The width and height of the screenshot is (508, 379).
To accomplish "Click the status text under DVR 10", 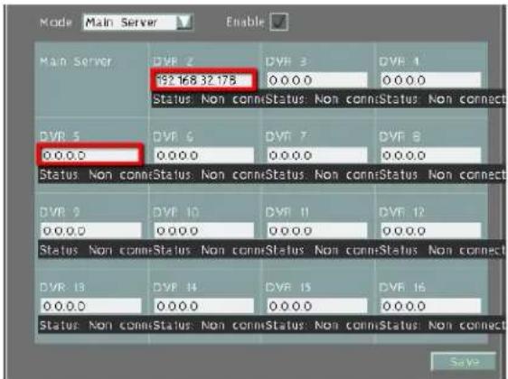I will 208,250.
